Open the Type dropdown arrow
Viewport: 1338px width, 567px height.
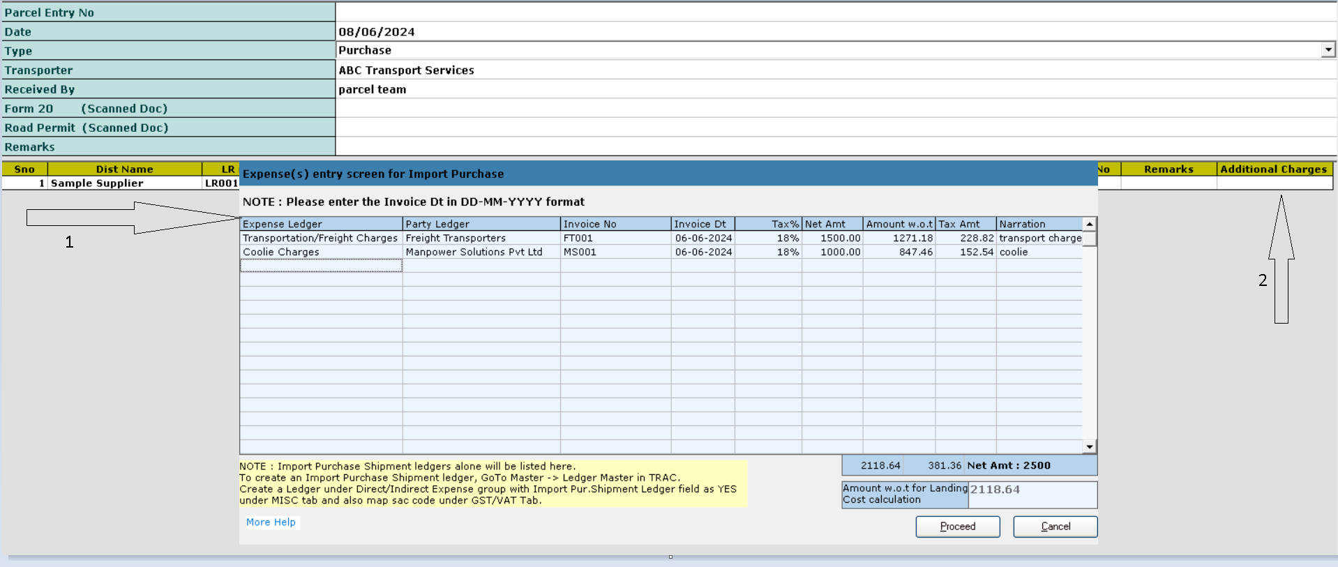pos(1328,50)
